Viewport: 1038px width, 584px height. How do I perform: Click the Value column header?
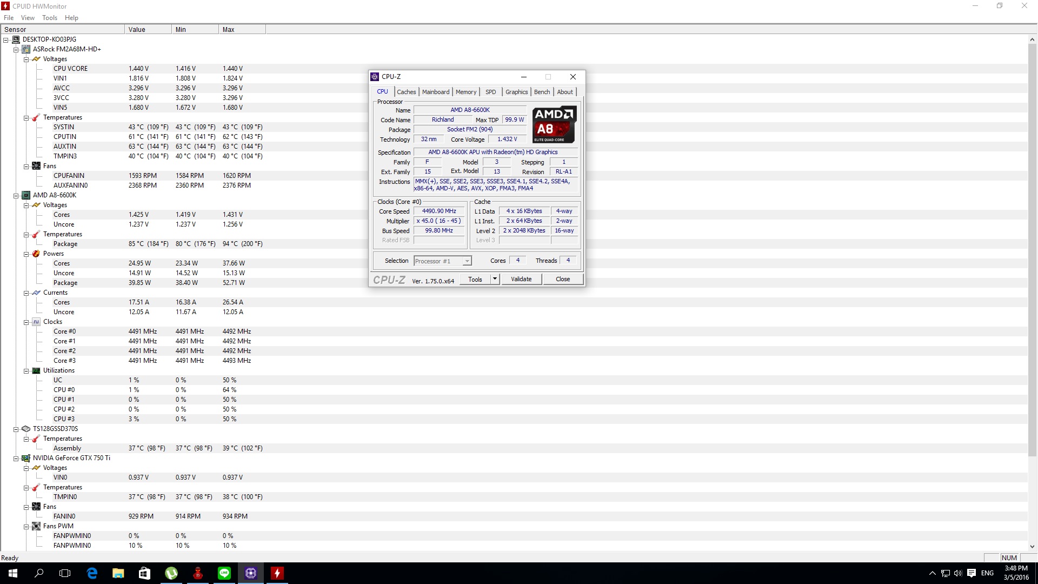pyautogui.click(x=137, y=30)
